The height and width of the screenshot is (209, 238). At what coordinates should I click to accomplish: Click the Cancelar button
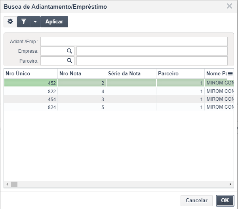tap(196, 201)
